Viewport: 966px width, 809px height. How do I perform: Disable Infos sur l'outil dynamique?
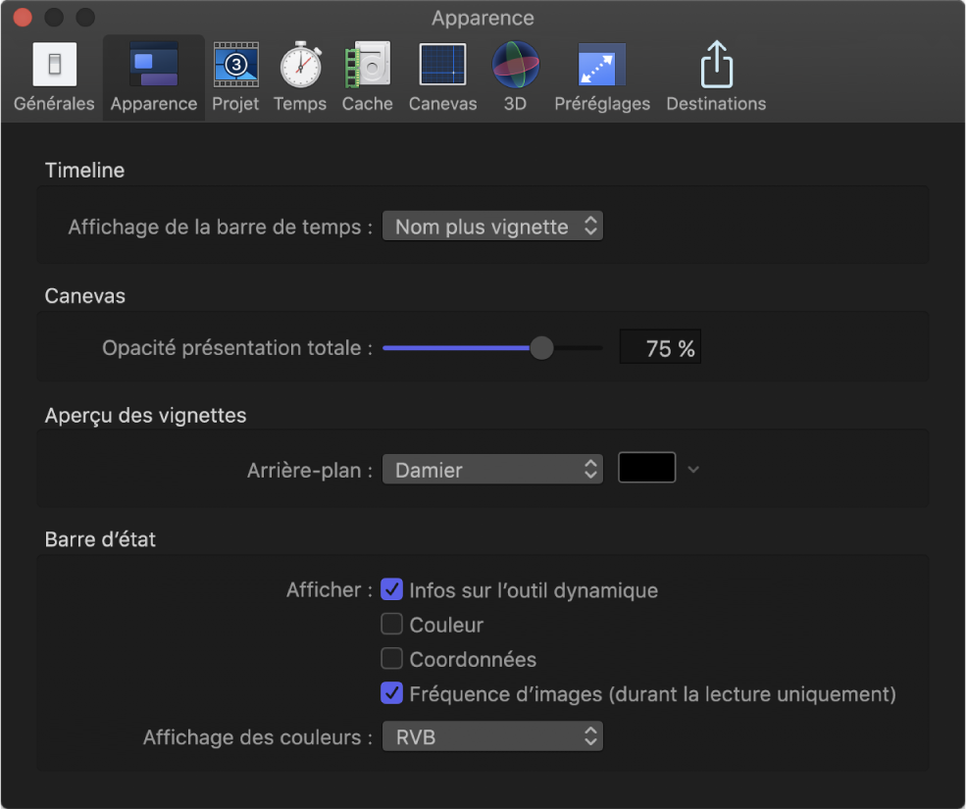391,589
